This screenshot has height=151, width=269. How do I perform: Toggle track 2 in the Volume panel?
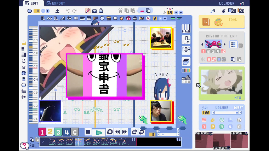click(x=213, y=127)
